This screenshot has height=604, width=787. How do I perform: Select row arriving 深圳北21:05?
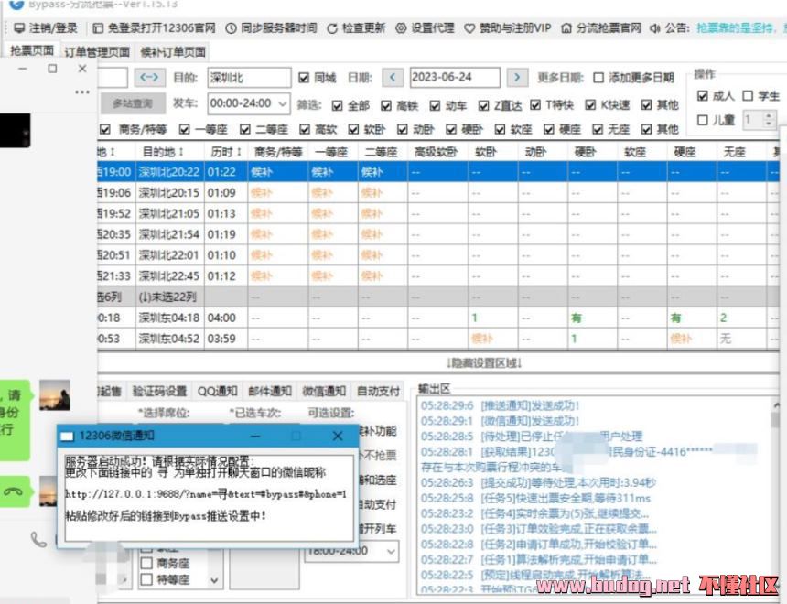[437, 213]
